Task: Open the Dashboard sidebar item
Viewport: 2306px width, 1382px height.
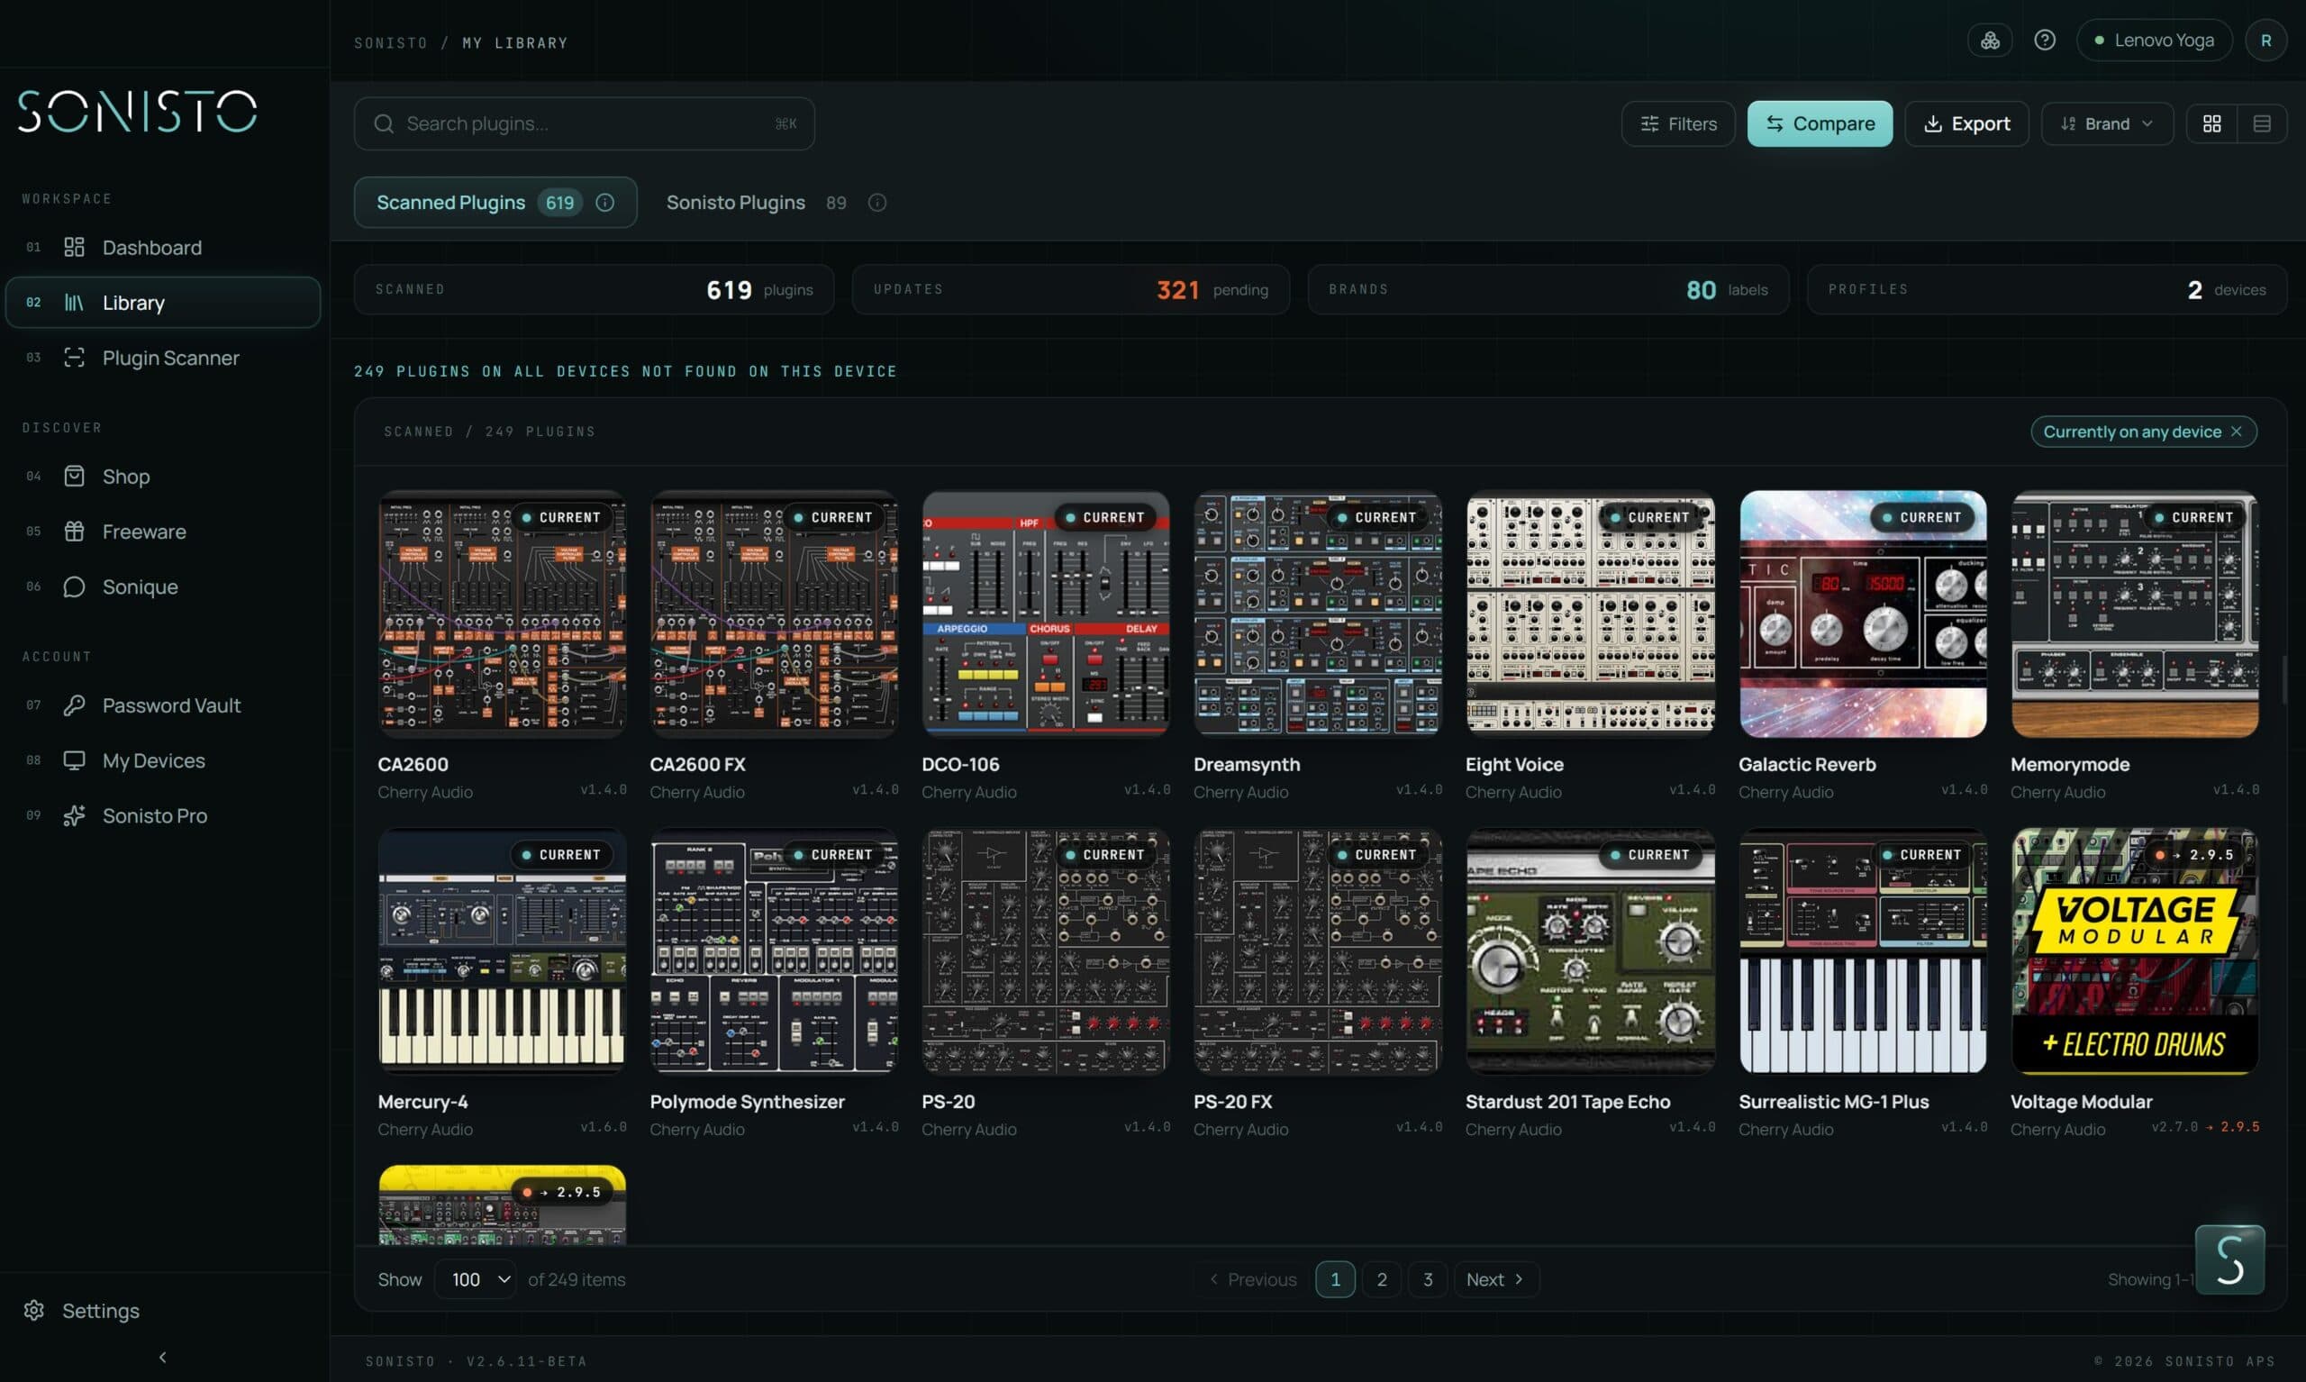Action: pyautogui.click(x=163, y=247)
